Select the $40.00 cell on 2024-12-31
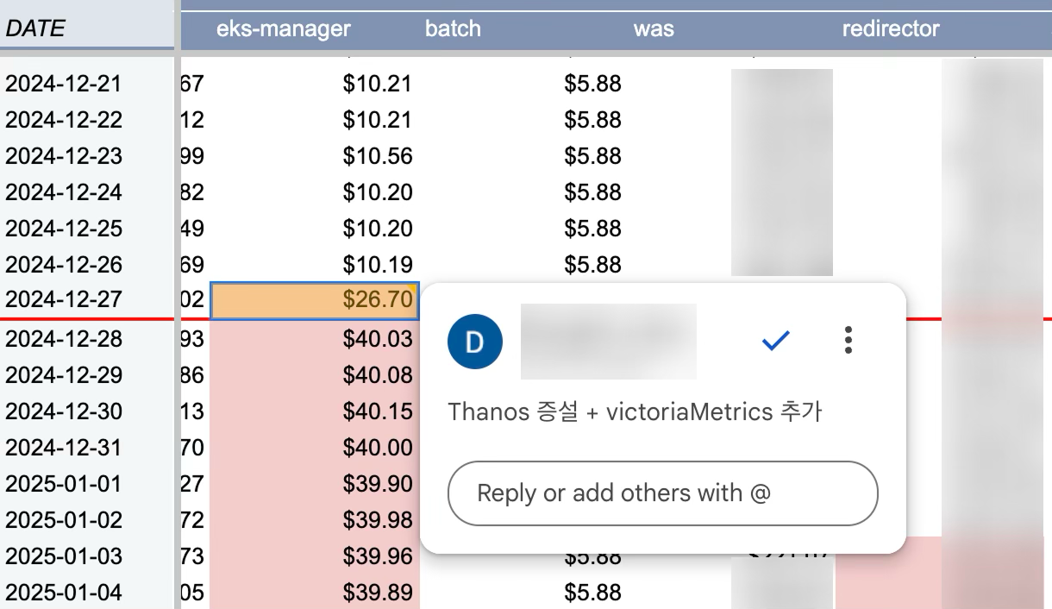 pyautogui.click(x=315, y=447)
